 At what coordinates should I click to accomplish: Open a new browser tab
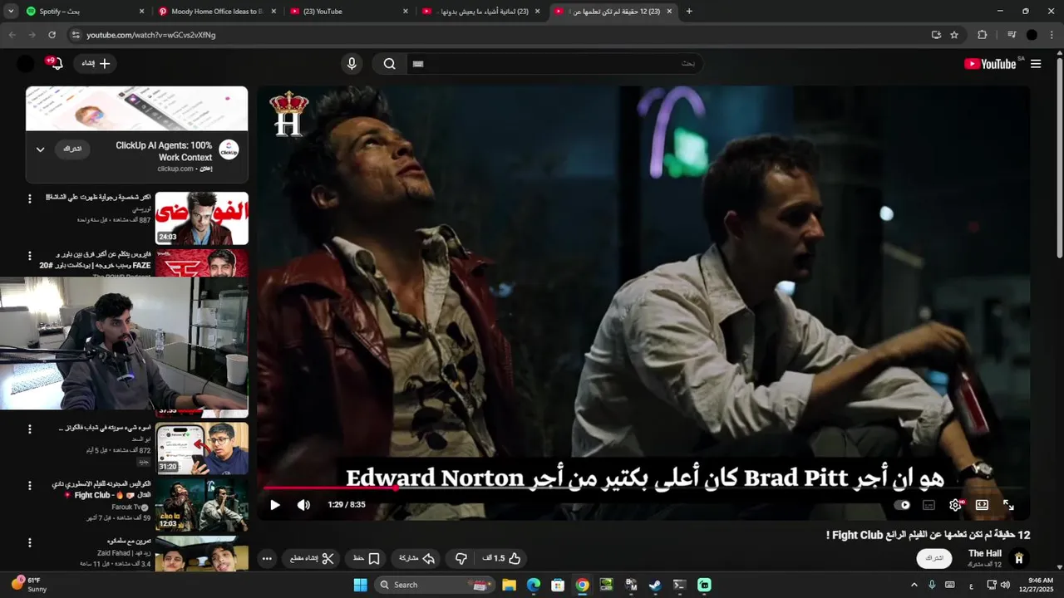(x=689, y=12)
